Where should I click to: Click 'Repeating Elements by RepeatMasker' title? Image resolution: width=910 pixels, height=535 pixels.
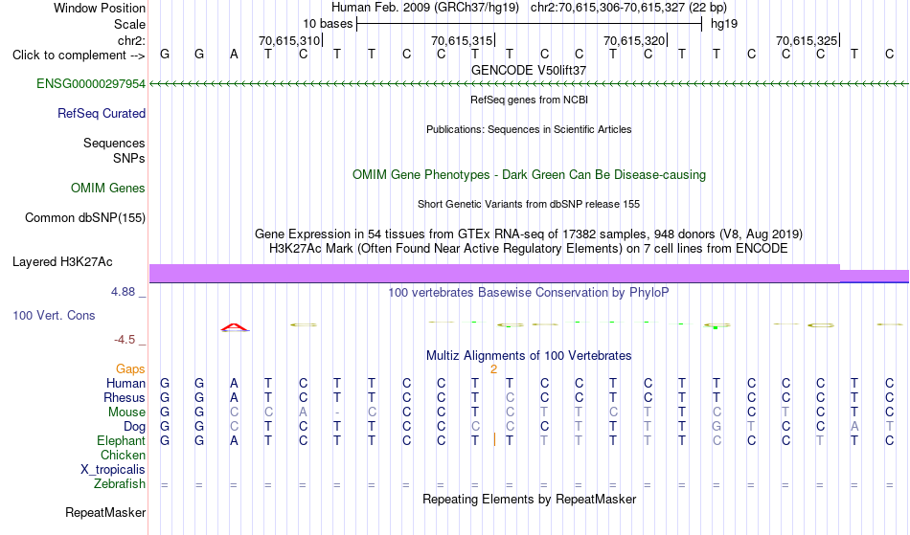(x=529, y=500)
